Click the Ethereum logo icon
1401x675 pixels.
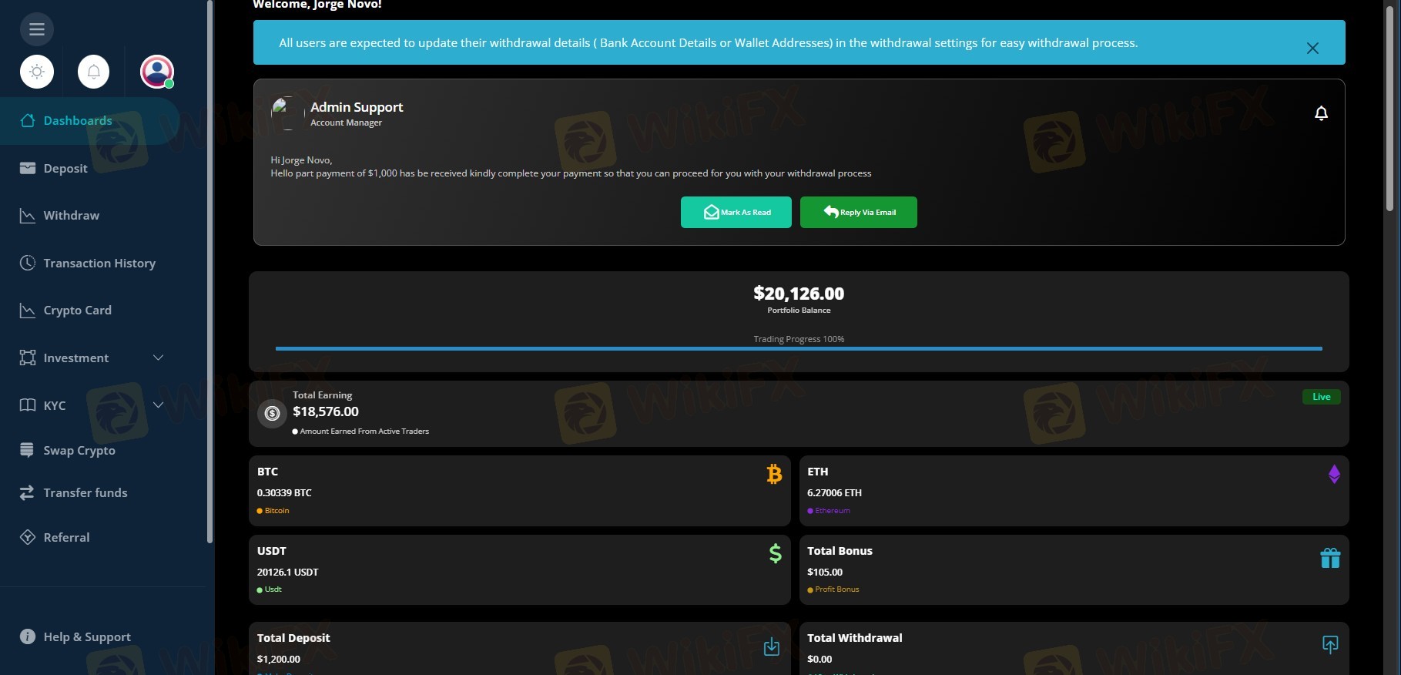(x=1334, y=474)
